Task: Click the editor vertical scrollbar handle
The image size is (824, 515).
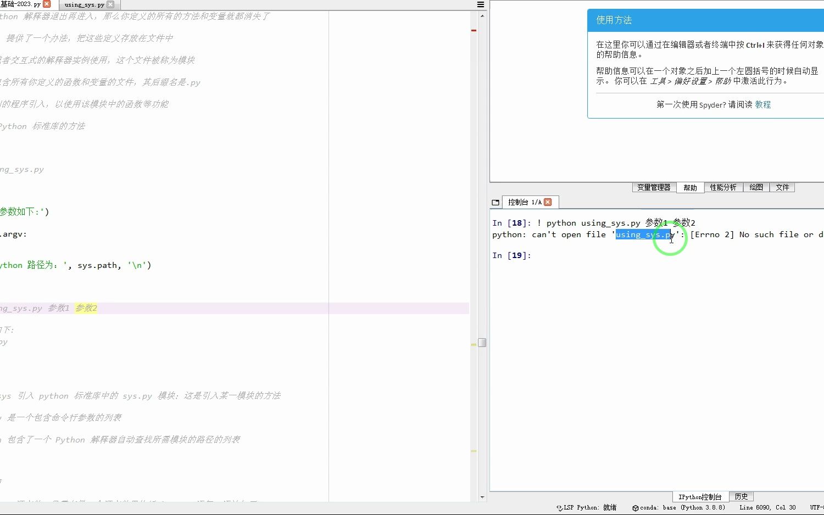Action: [x=482, y=343]
